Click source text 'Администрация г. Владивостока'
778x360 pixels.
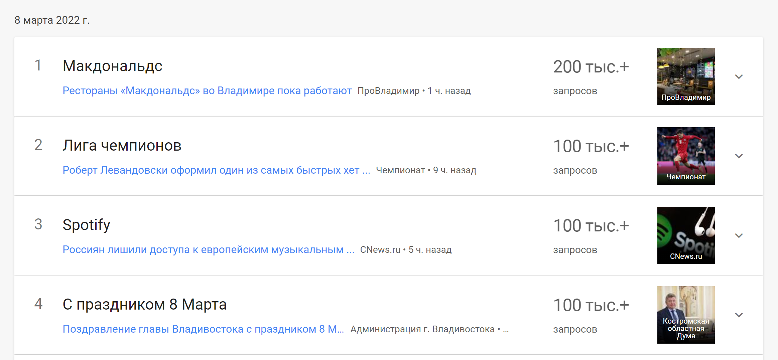tap(422, 329)
